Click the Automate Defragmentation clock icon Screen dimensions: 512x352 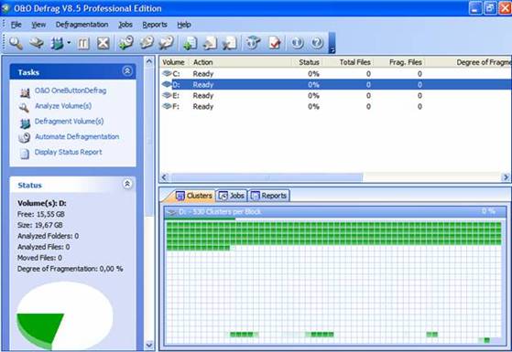[24, 138]
